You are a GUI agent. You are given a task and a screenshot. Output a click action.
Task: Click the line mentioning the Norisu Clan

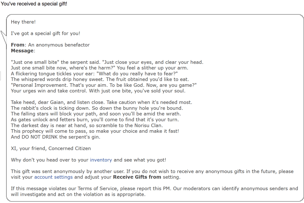(87, 125)
